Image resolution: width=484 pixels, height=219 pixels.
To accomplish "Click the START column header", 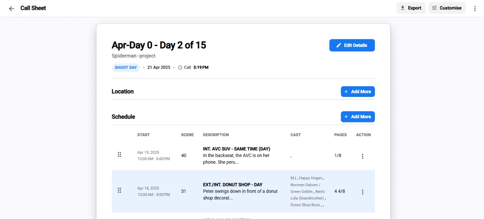I will click(143, 135).
